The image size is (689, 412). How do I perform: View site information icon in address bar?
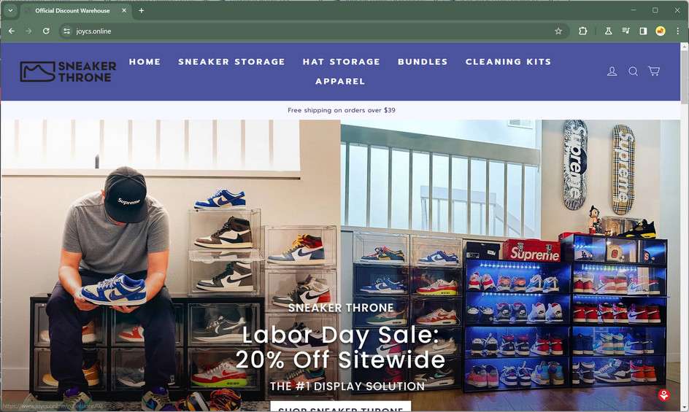[66, 31]
